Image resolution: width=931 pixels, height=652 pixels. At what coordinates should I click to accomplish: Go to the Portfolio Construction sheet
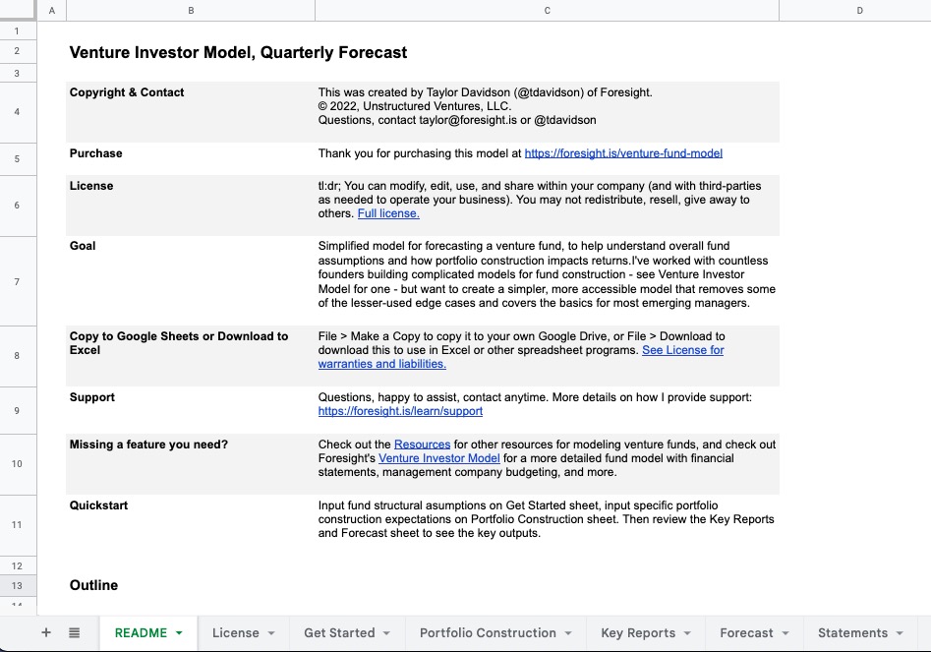488,633
